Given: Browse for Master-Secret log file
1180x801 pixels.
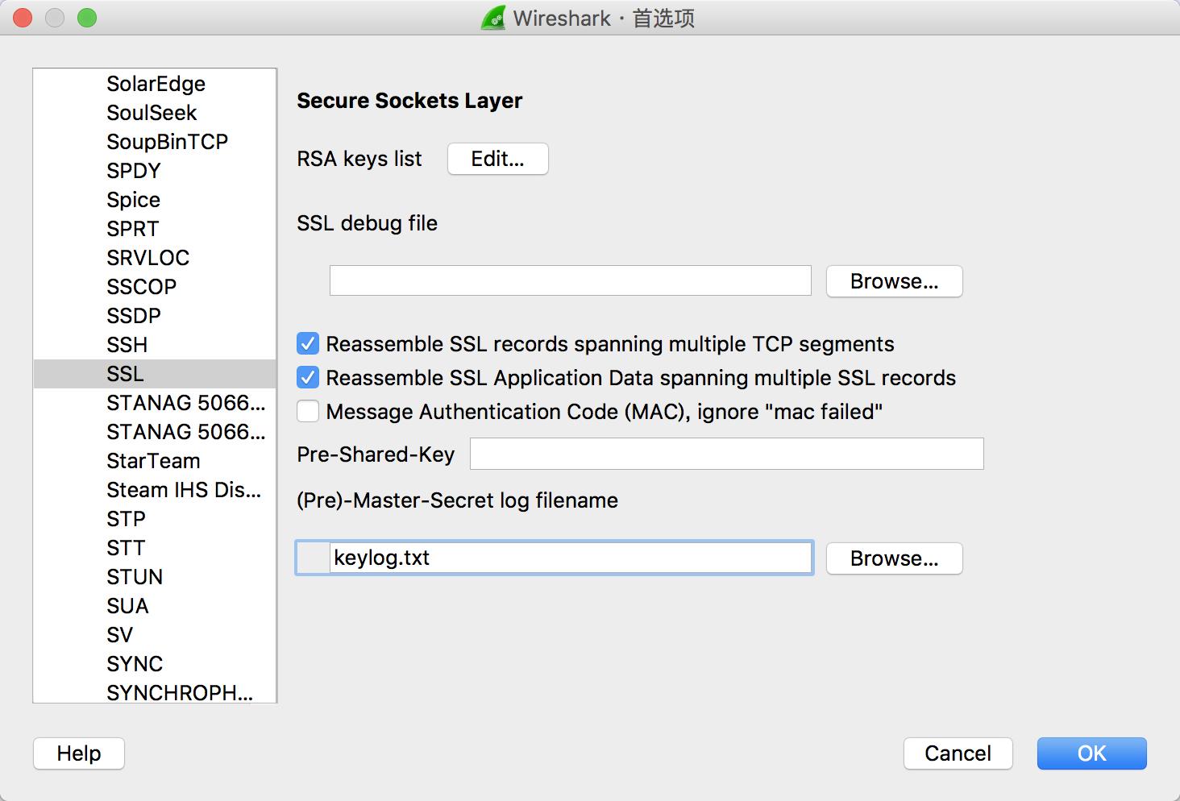Looking at the screenshot, I should [894, 558].
